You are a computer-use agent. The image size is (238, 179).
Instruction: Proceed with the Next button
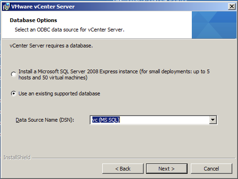click(x=167, y=169)
